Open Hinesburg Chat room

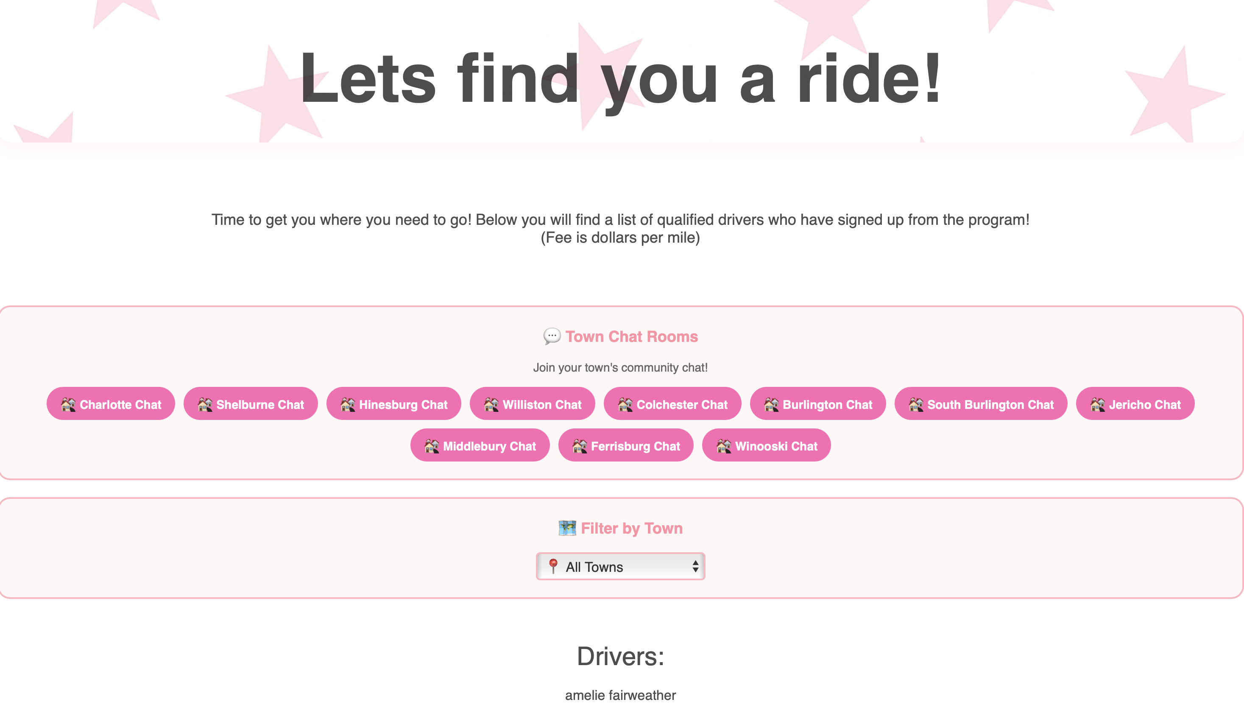[393, 404]
